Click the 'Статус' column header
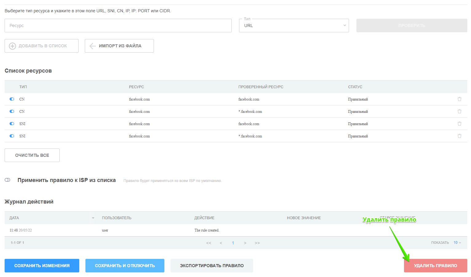This screenshot has width=471, height=277. tap(355, 87)
